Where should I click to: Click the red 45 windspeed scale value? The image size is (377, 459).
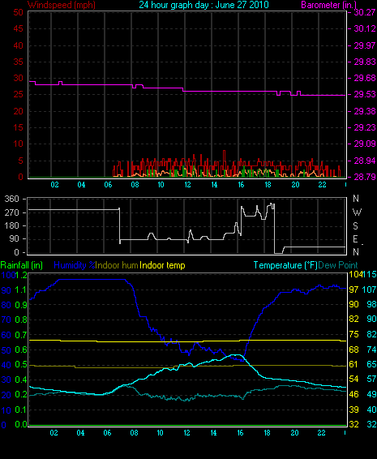coord(18,28)
